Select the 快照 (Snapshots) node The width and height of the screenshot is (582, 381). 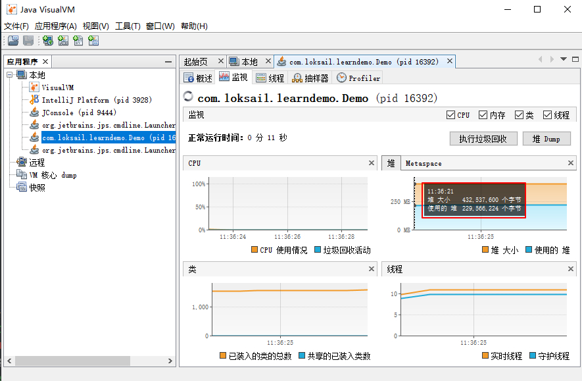[x=37, y=188]
